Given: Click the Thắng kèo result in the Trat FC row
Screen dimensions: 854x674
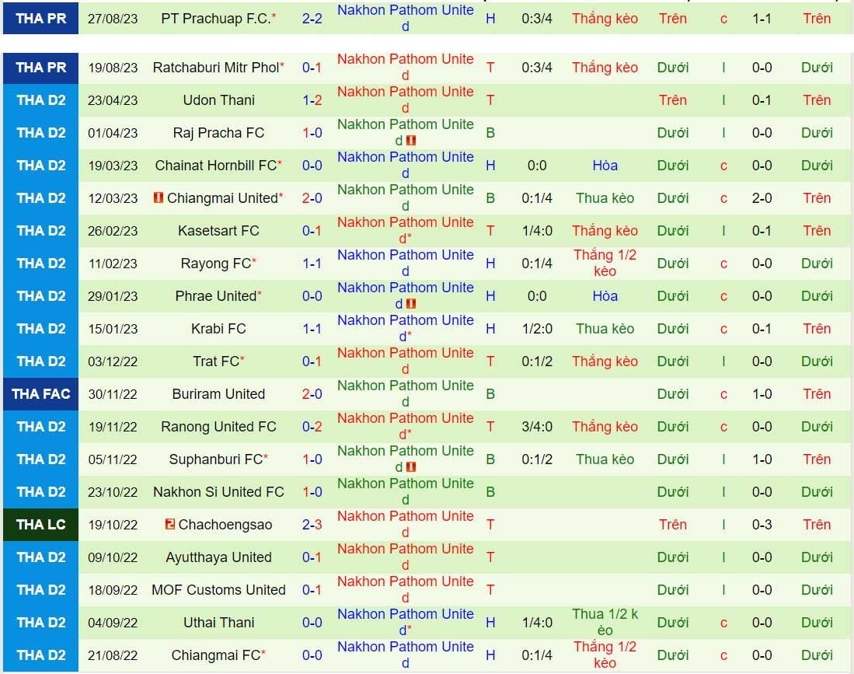Looking at the screenshot, I should [605, 361].
